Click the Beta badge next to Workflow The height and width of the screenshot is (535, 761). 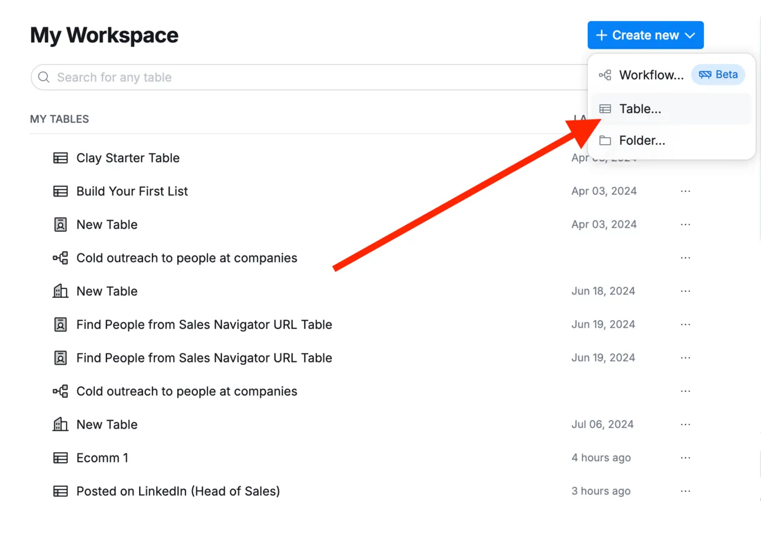tap(718, 75)
